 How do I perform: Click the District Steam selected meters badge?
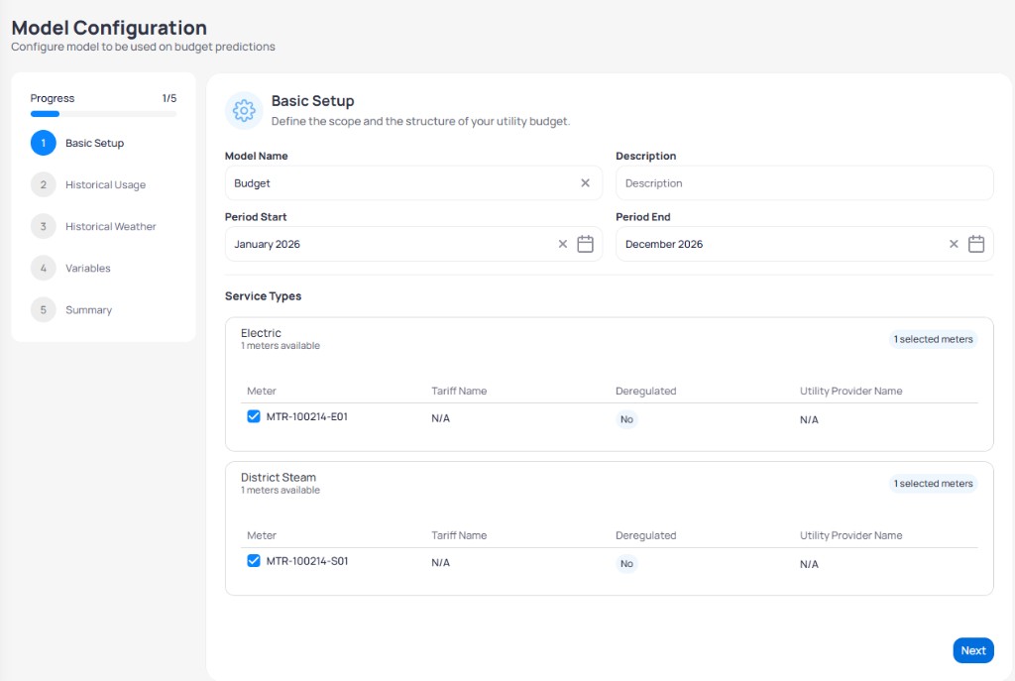pos(933,484)
